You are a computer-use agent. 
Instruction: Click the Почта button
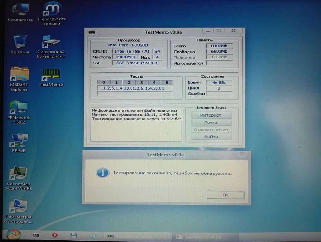point(211,122)
